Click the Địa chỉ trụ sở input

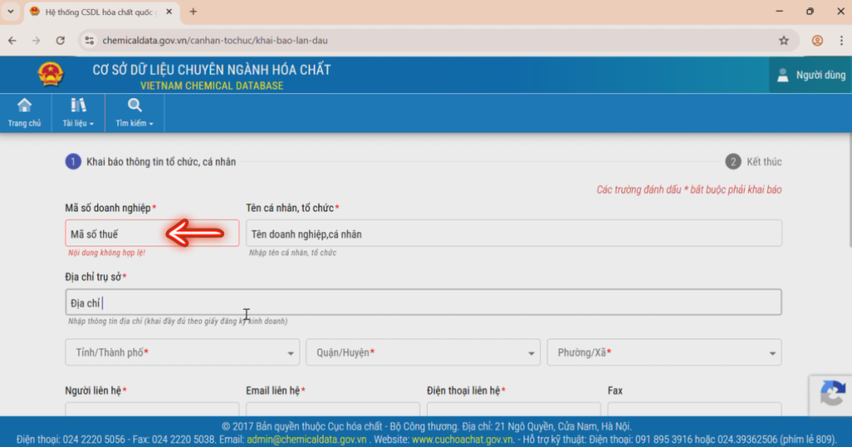[424, 302]
